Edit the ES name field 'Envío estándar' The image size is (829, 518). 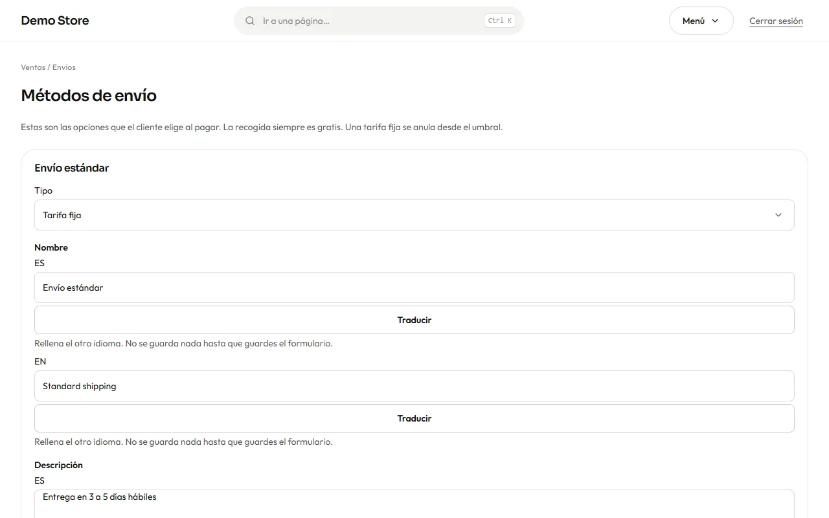[414, 287]
